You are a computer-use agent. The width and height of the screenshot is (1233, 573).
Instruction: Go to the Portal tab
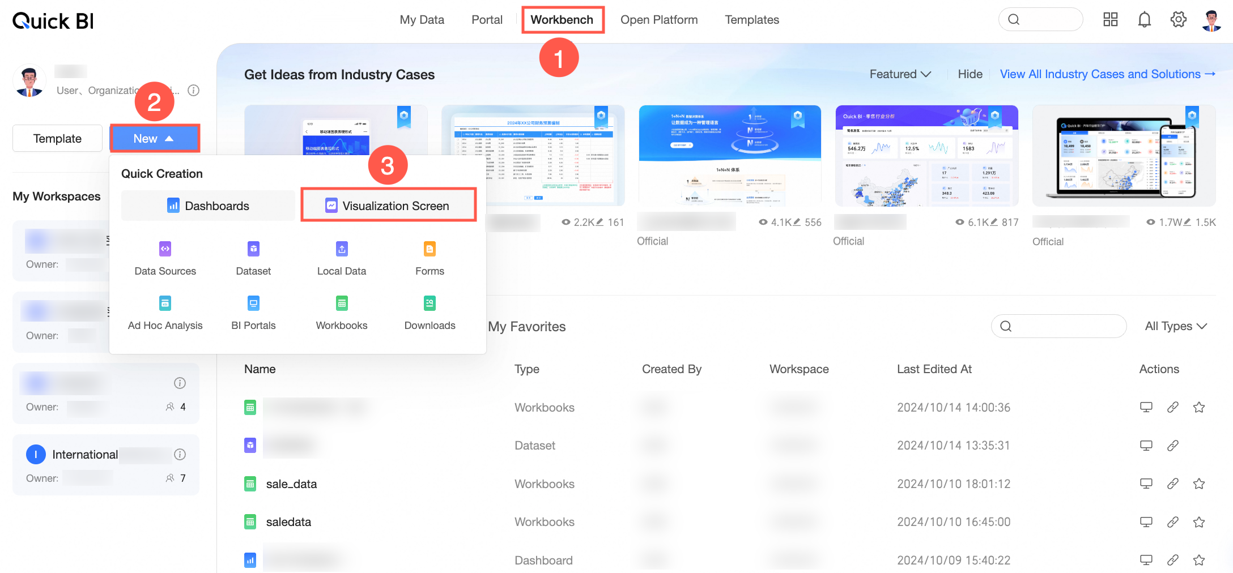[x=487, y=20]
